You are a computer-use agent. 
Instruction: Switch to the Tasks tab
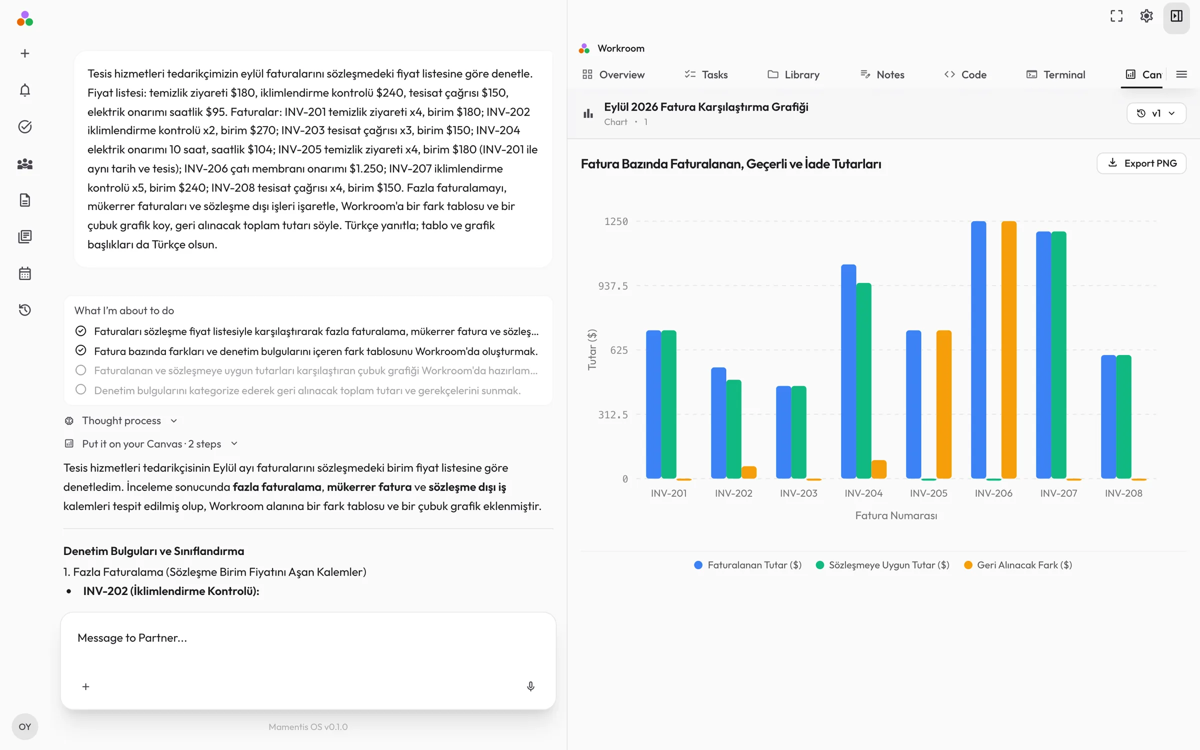pyautogui.click(x=706, y=74)
